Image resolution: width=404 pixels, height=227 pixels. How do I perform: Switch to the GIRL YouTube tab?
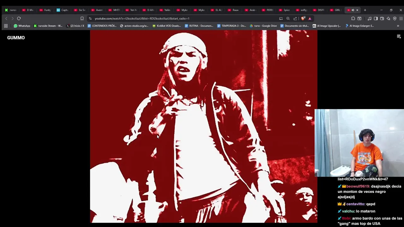pos(336,10)
